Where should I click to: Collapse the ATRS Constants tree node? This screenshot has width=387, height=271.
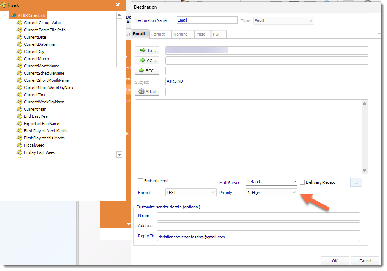pyautogui.click(x=5, y=16)
